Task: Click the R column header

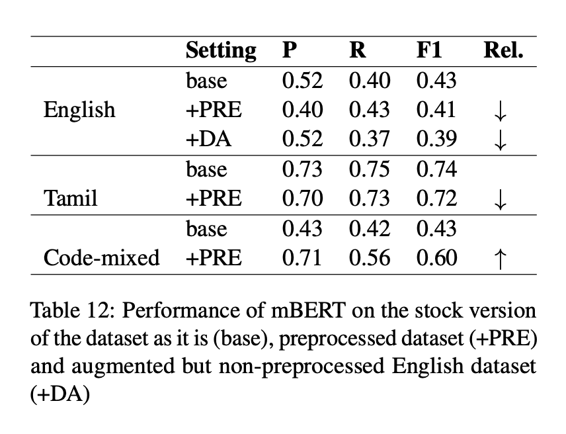Action: 357,51
